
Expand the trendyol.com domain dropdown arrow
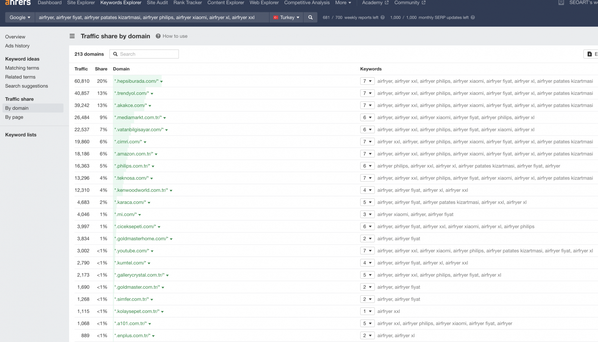pyautogui.click(x=152, y=94)
